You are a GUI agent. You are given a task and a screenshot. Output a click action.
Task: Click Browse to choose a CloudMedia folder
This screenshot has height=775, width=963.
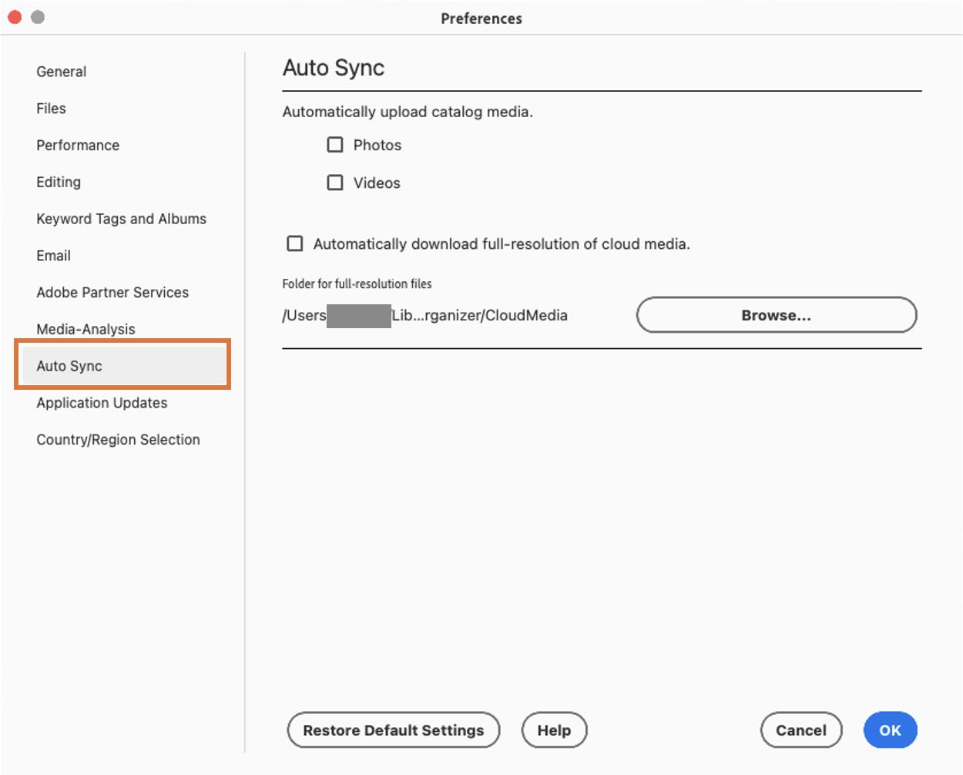[x=776, y=315]
